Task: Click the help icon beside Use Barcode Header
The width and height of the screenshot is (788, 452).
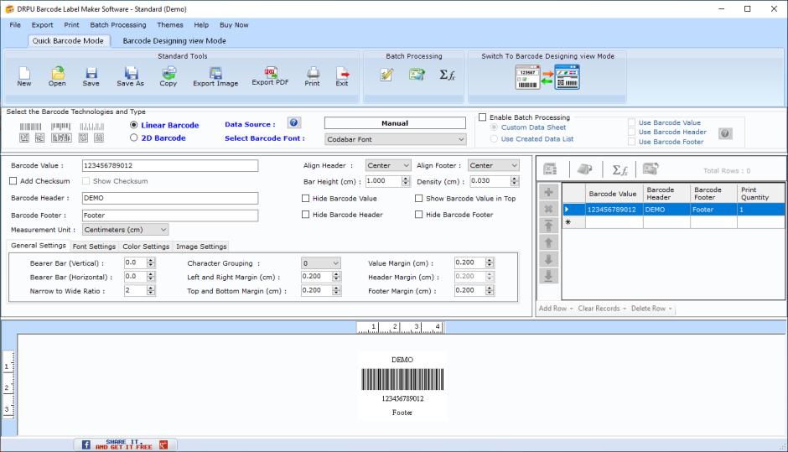Action: point(725,133)
